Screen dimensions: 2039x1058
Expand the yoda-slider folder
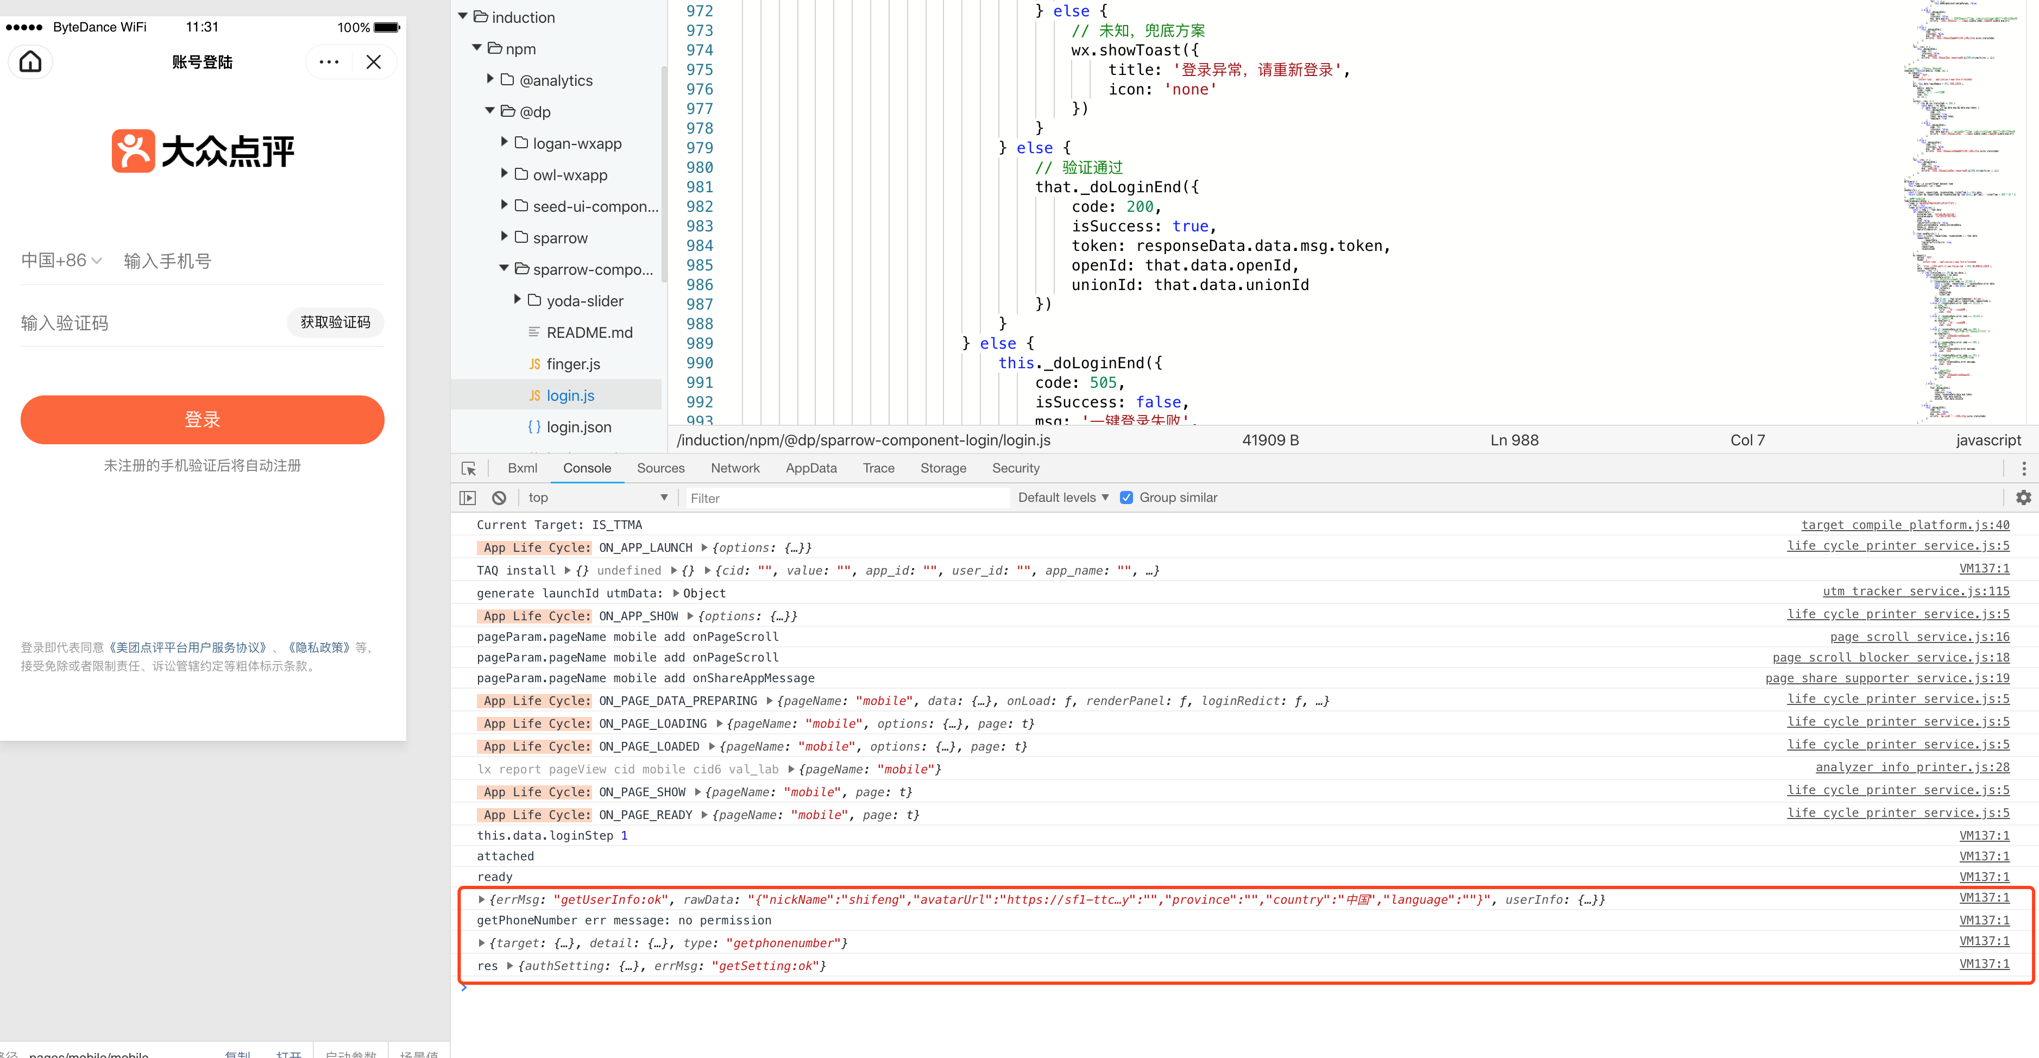(517, 300)
